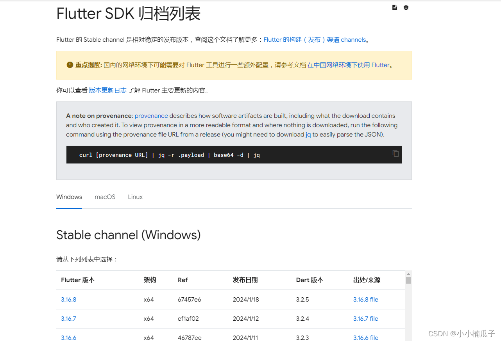The width and height of the screenshot is (501, 341).
Task: Click the 重点提醒 bold label
Action: tap(89, 65)
